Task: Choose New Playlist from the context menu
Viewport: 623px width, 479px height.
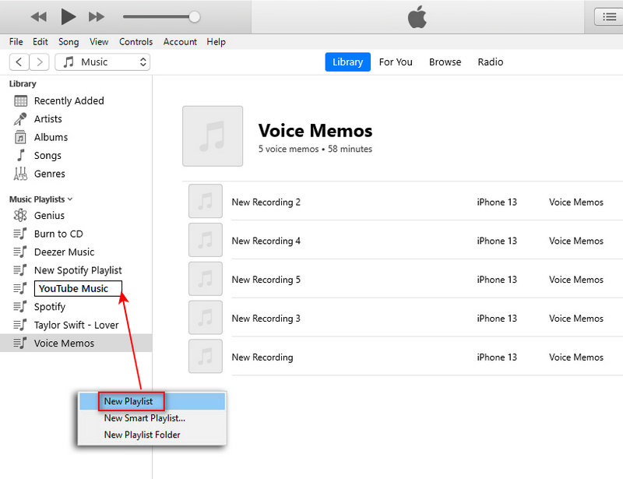Action: pos(130,400)
